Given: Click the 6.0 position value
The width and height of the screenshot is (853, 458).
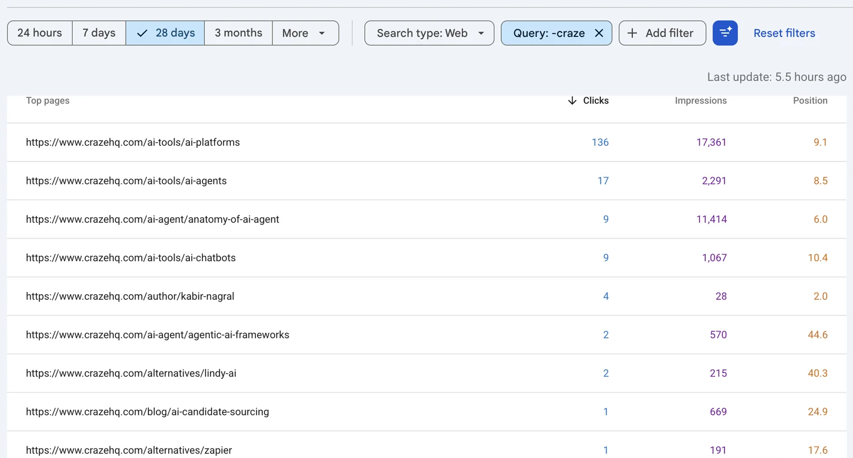Looking at the screenshot, I should (x=821, y=219).
